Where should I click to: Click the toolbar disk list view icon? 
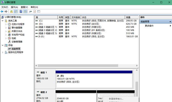39,11
